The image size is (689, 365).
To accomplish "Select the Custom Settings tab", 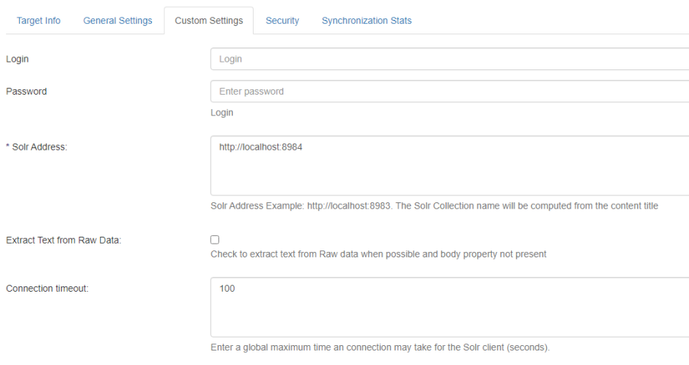I will click(209, 21).
